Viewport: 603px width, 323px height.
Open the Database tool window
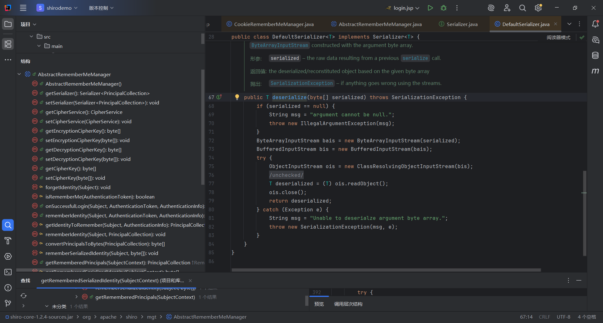click(595, 56)
